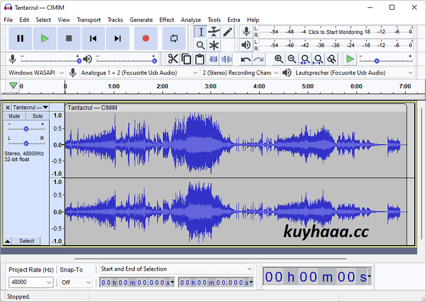Solo the Tantacrul track

coord(37,116)
